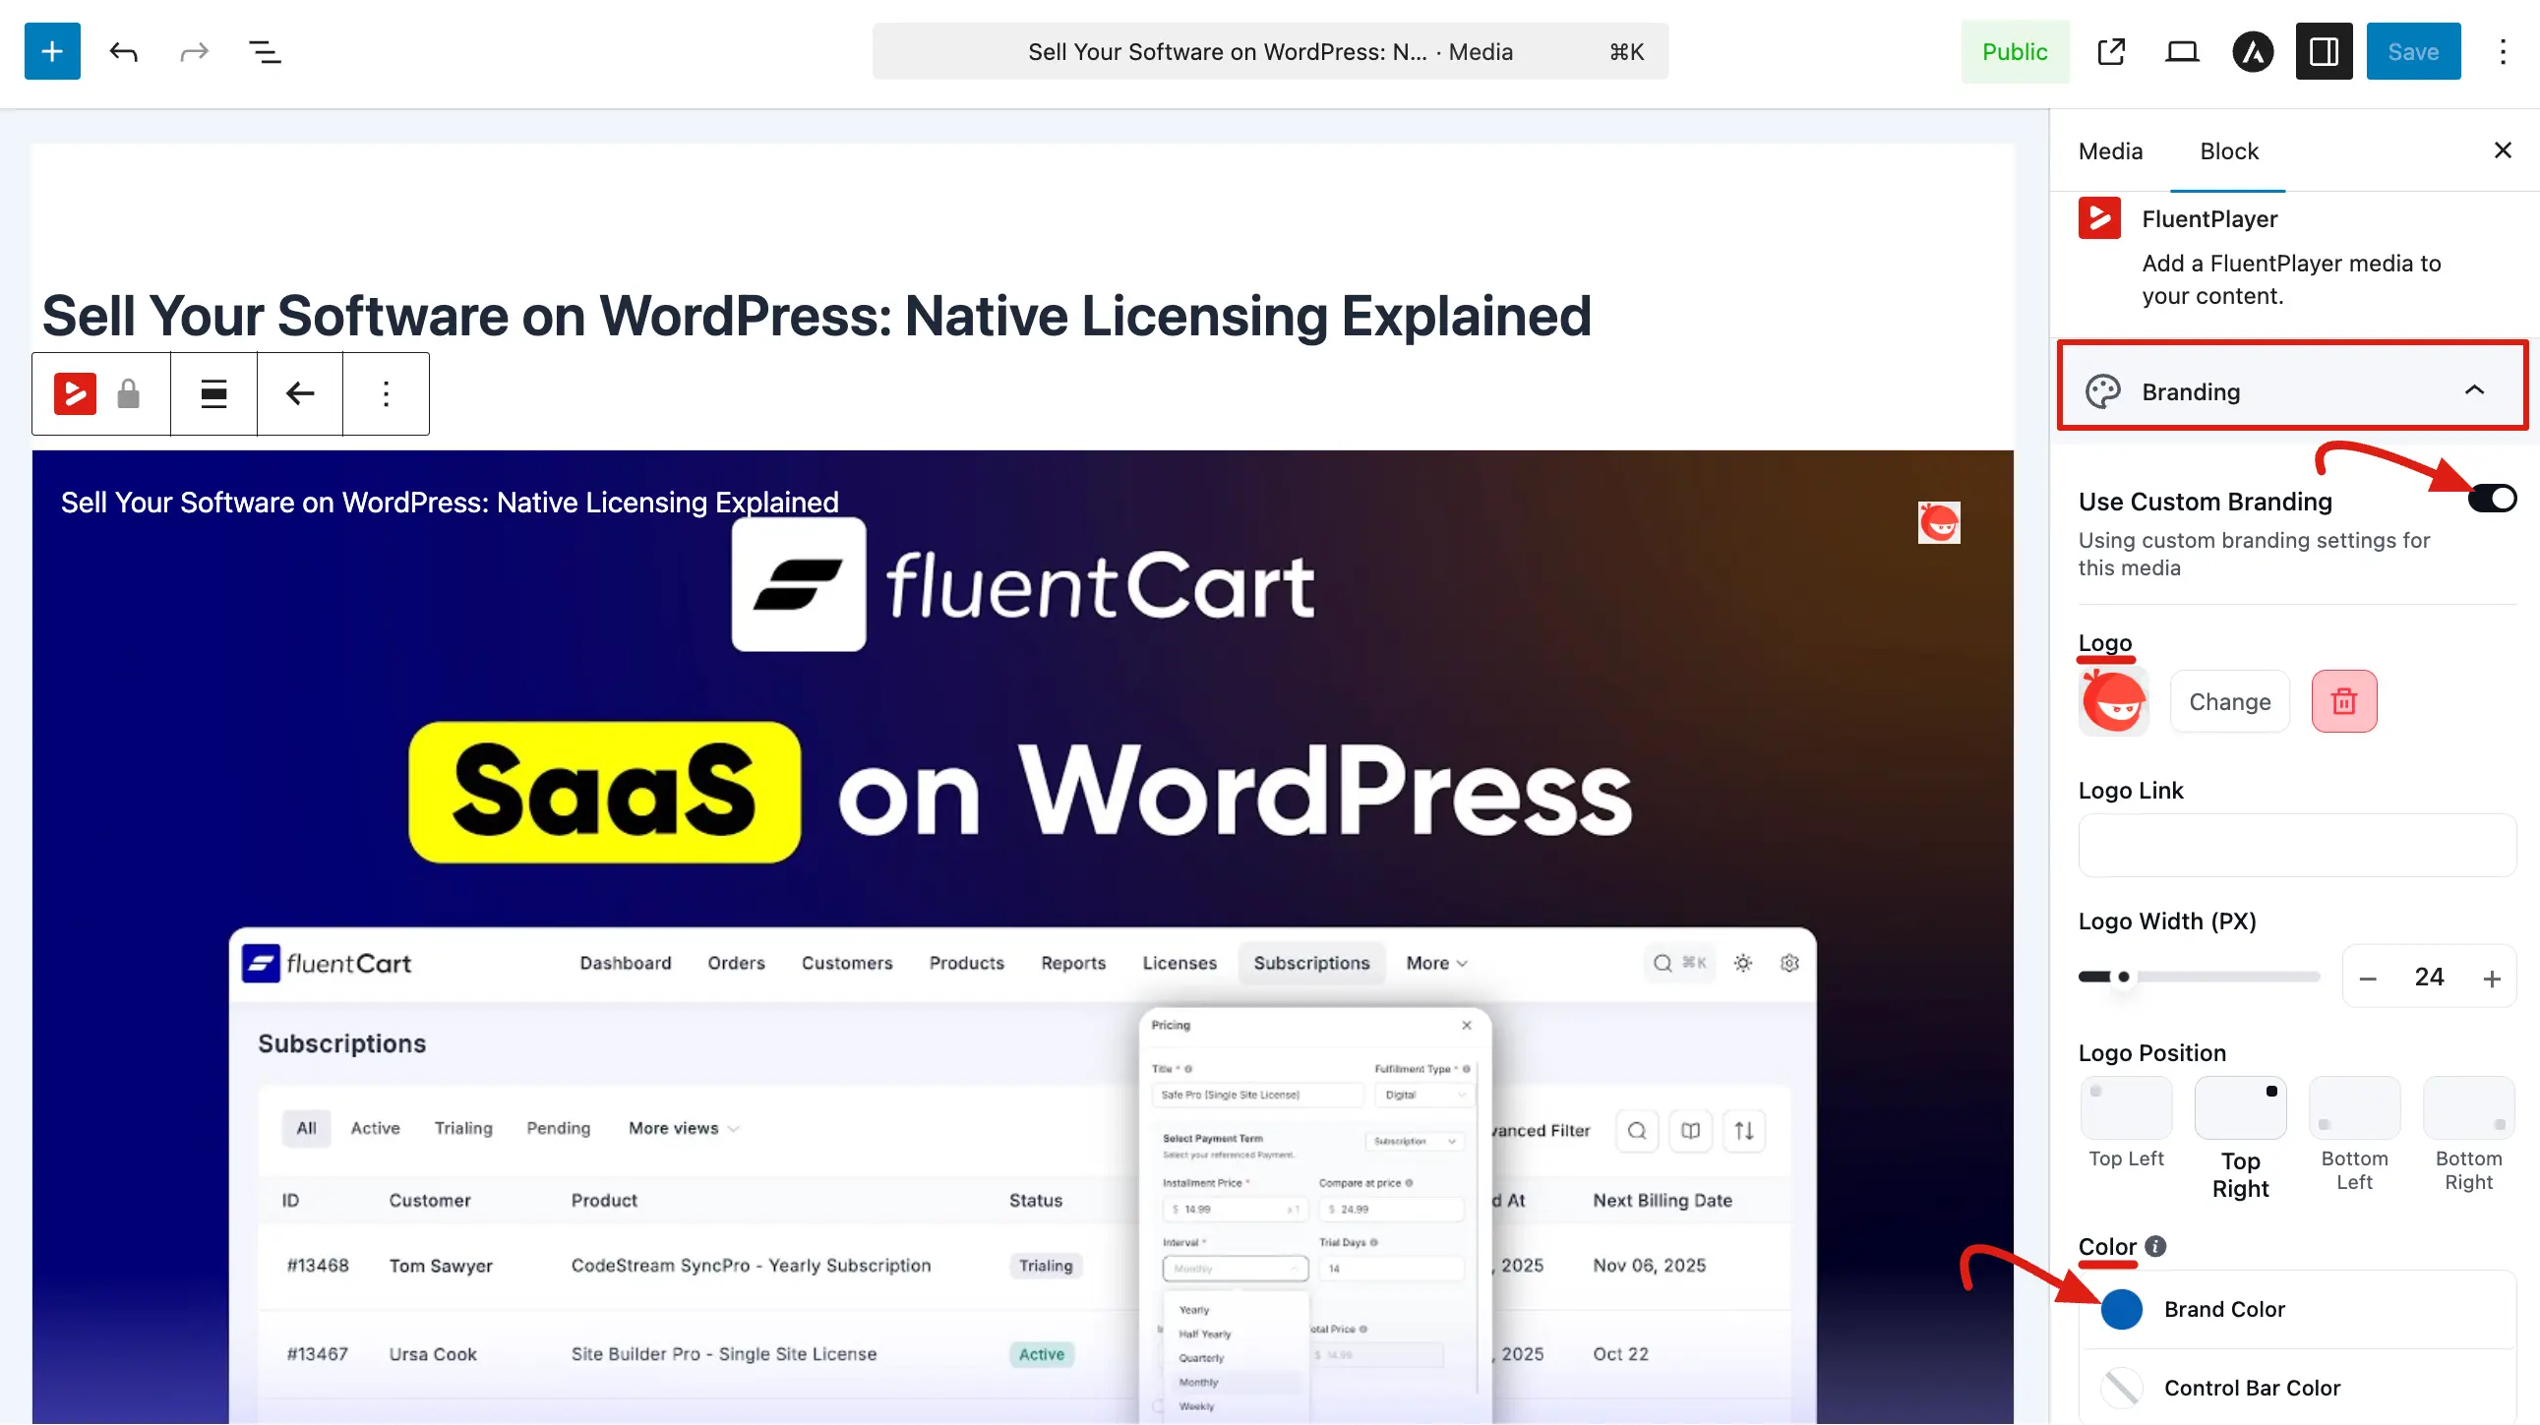The height and width of the screenshot is (1425, 2540).
Task: Undo the last change
Action: pos(123,51)
